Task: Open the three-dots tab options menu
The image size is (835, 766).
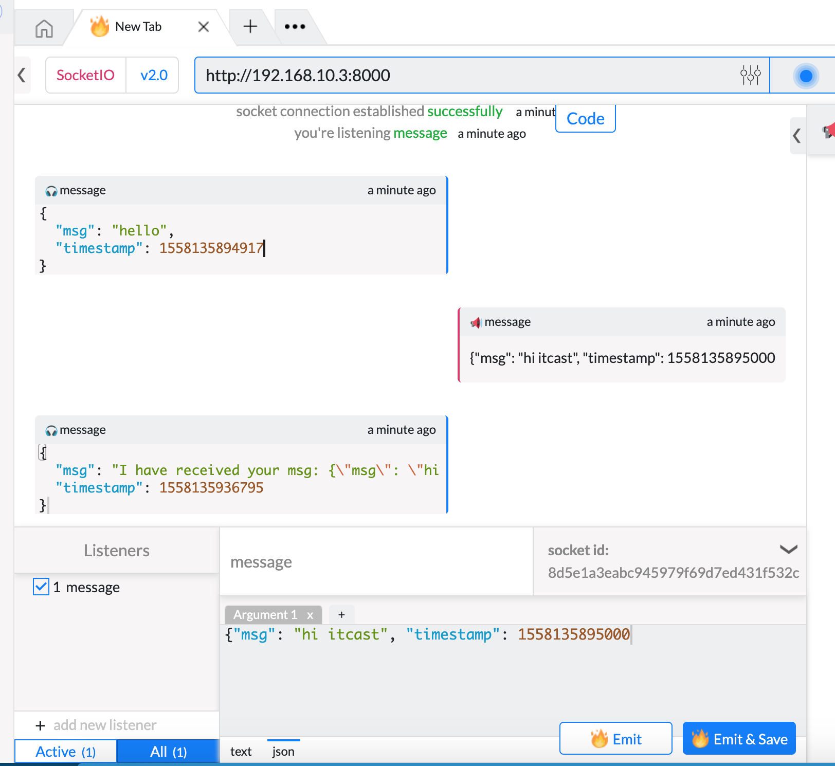Action: pyautogui.click(x=295, y=27)
